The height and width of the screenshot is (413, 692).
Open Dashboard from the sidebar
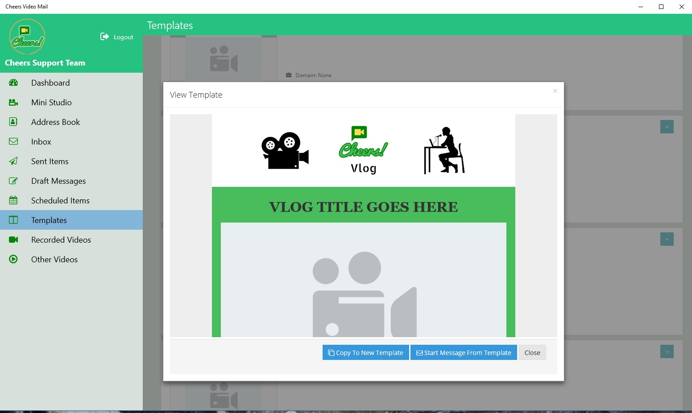pyautogui.click(x=71, y=83)
